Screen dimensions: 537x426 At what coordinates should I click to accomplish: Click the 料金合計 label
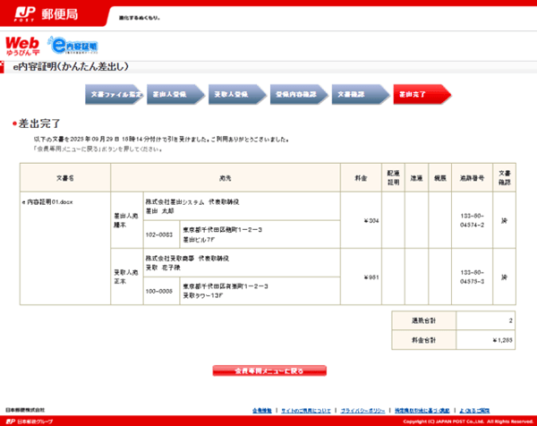click(x=423, y=340)
